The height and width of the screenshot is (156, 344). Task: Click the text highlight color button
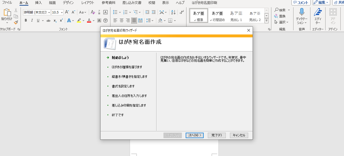pos(79,21)
